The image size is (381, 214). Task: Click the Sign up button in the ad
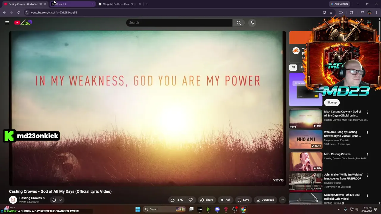pos(332,103)
